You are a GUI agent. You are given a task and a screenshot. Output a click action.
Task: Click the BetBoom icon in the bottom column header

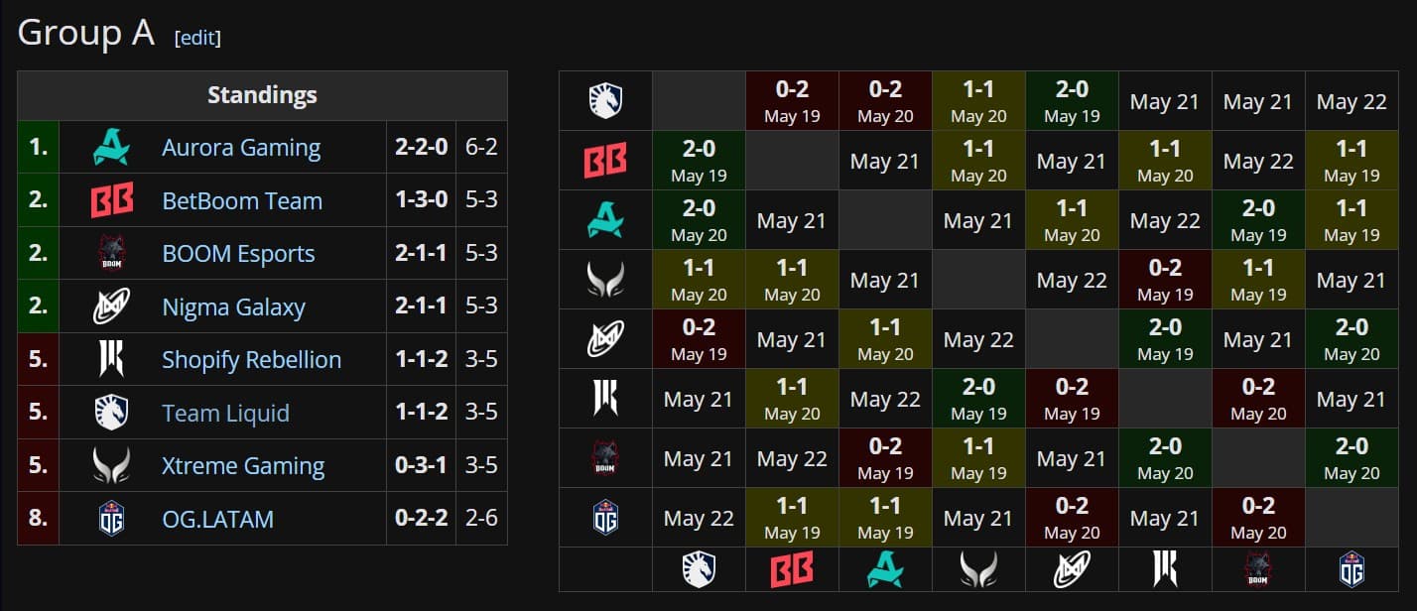[x=791, y=569]
